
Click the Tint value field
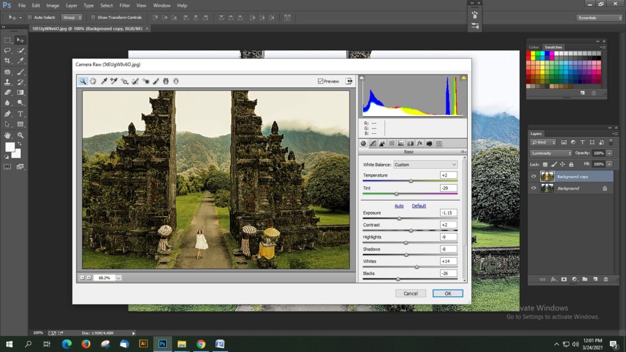click(x=448, y=188)
